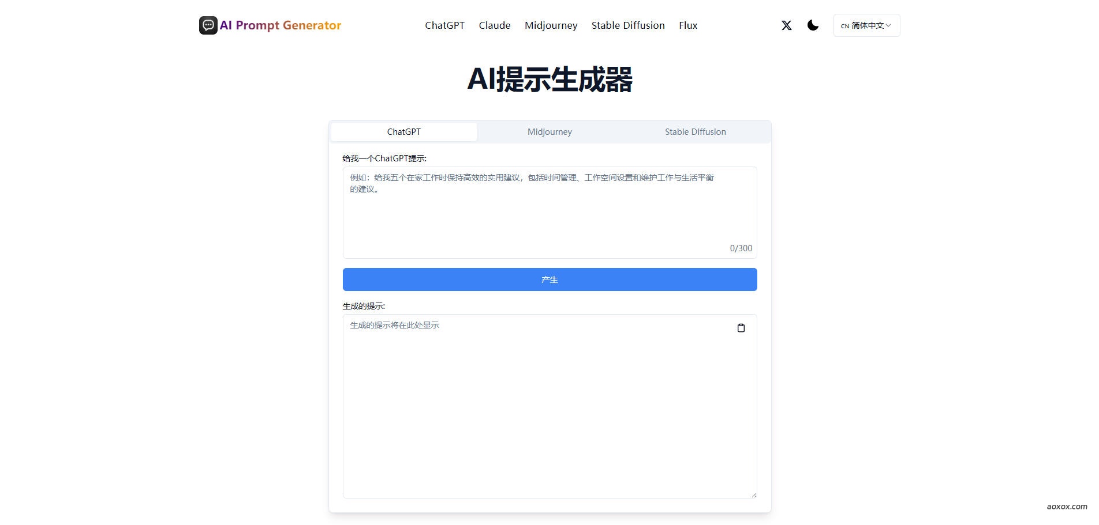
Task: Focus the ChatGPT prompt input textarea
Action: pyautogui.click(x=549, y=213)
